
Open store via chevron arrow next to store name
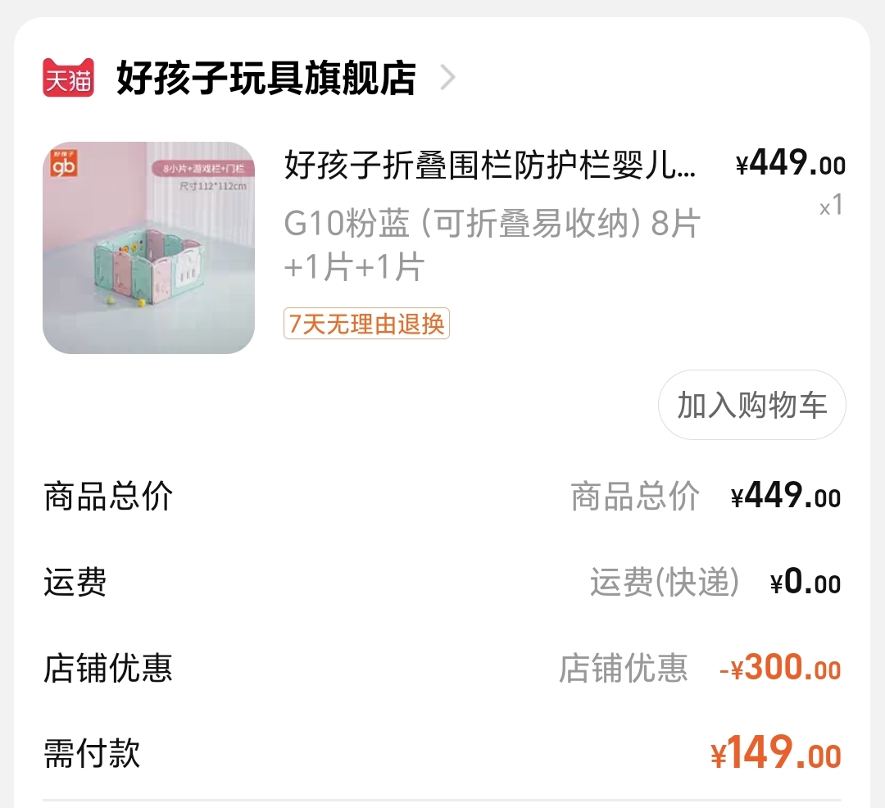click(447, 77)
